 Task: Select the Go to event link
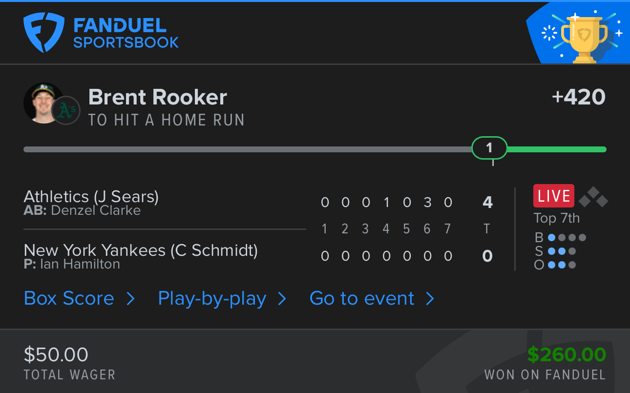pyautogui.click(x=362, y=298)
